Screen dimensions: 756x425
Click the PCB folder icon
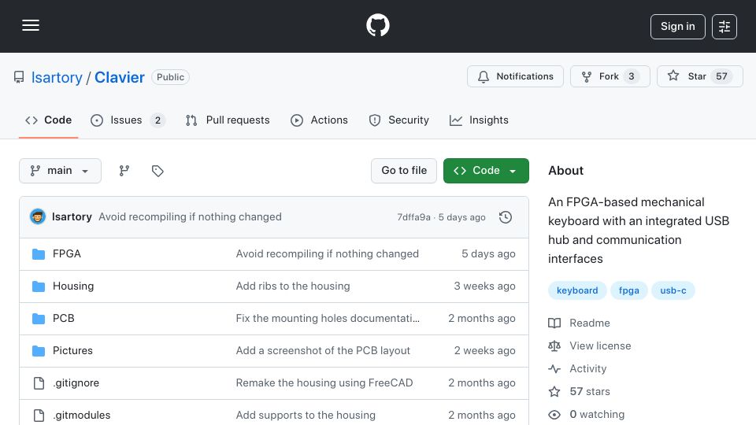(x=39, y=319)
